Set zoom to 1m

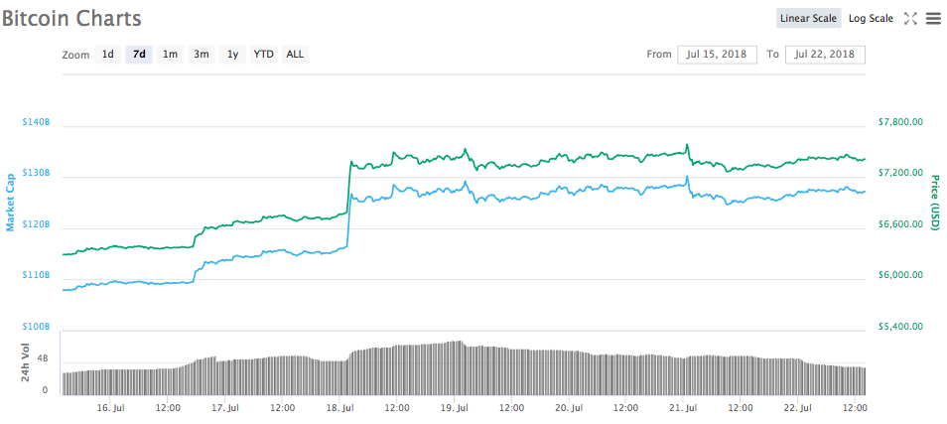[171, 55]
